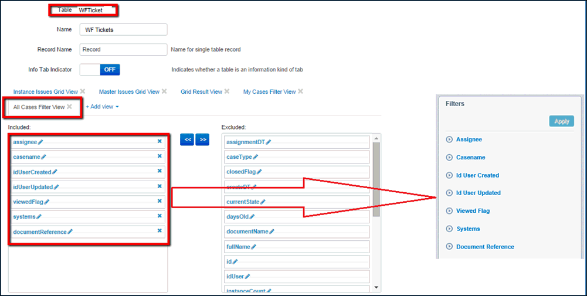Remove casename field using its X icon

point(160,156)
